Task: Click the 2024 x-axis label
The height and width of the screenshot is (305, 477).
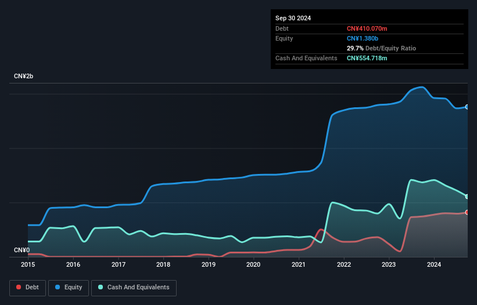Action: [x=434, y=264]
